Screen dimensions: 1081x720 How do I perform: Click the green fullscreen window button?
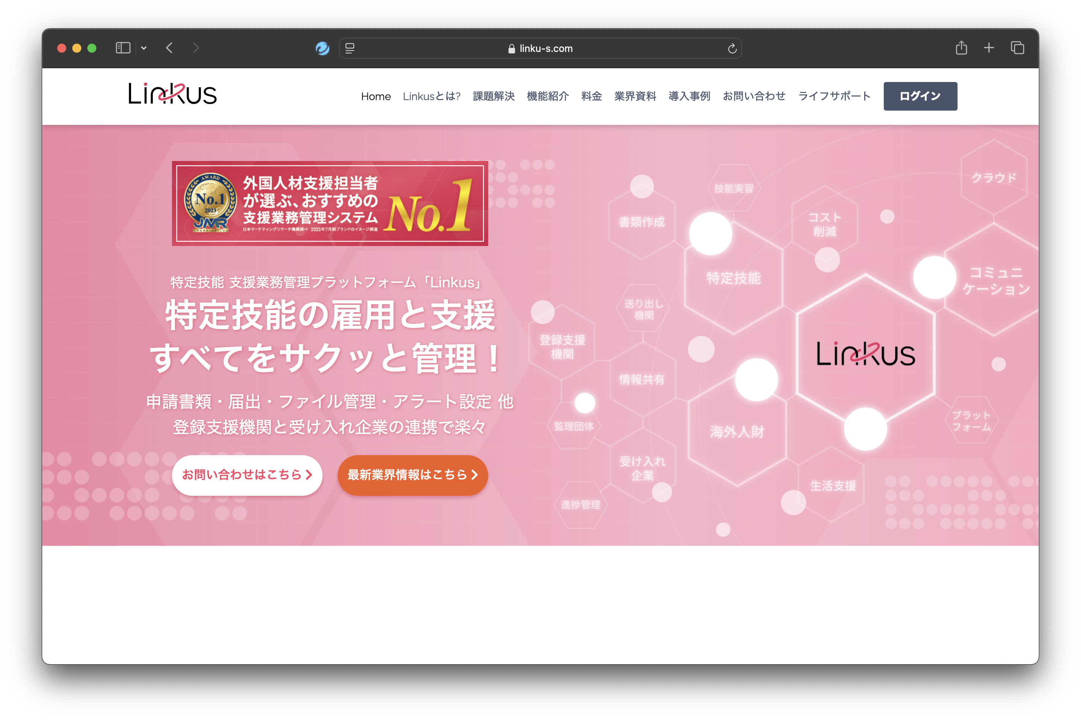(x=92, y=48)
